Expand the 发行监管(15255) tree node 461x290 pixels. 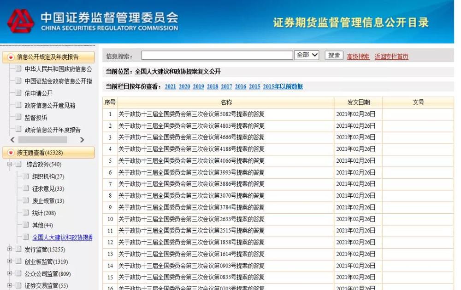pyautogui.click(x=9, y=249)
